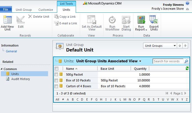Click the Delete Unit X icon
Image resolution: width=192 pixels, height=113 pixels.
click(x=30, y=16)
